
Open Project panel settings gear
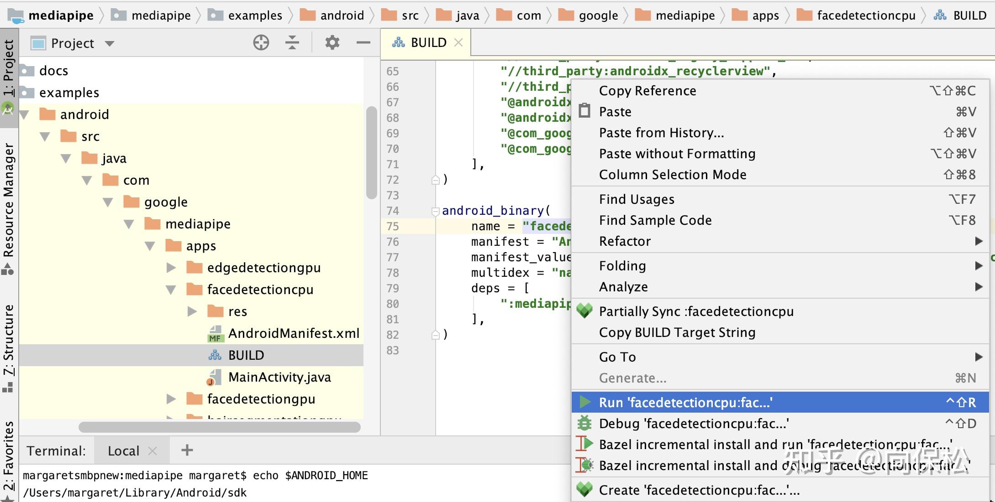point(332,43)
